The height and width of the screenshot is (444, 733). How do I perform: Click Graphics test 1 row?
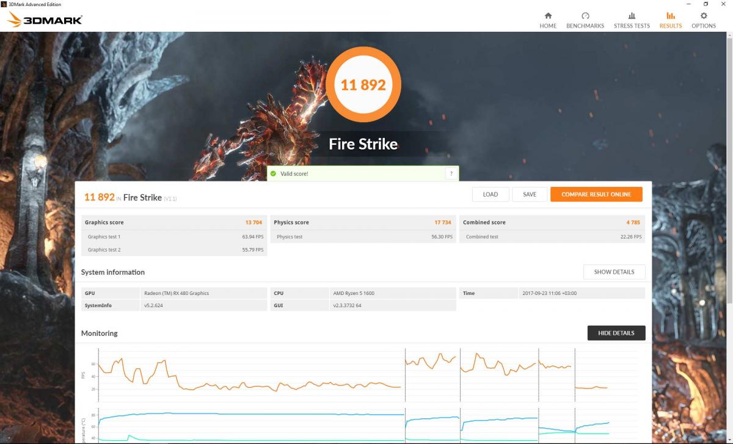174,236
